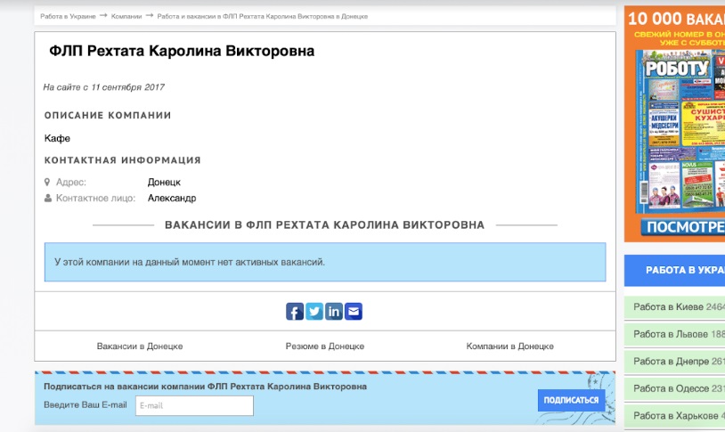Select 'Работа в Харькове' sidebar item
Viewport: 725px width, 432px height.
(x=675, y=416)
